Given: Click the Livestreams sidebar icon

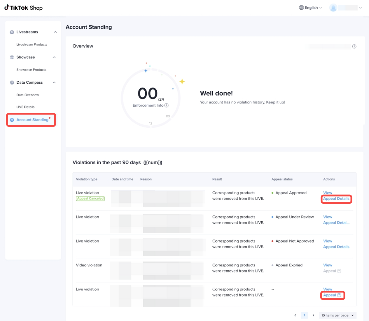Looking at the screenshot, I should coord(12,32).
